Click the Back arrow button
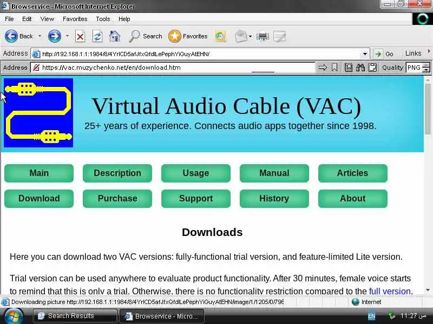This screenshot has height=324, width=433. click(x=11, y=36)
